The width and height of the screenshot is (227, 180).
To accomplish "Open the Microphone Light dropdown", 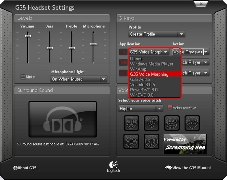I will [79, 79].
